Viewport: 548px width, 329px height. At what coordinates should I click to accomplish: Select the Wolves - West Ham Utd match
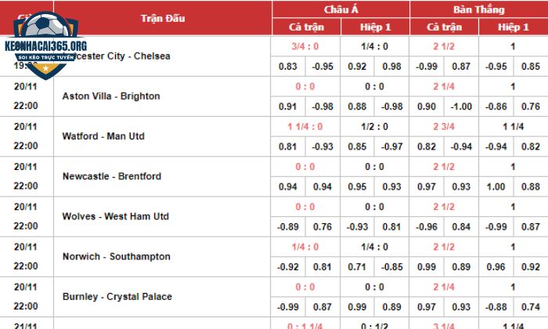(x=116, y=216)
